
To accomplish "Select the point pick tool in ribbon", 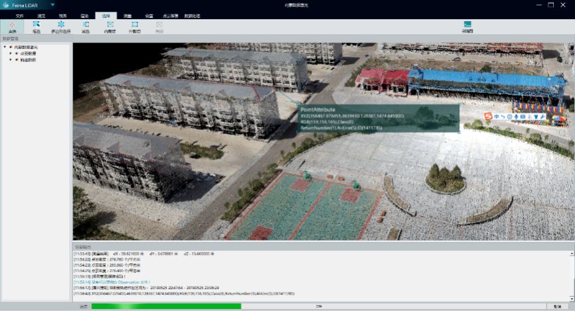I will pos(12,27).
